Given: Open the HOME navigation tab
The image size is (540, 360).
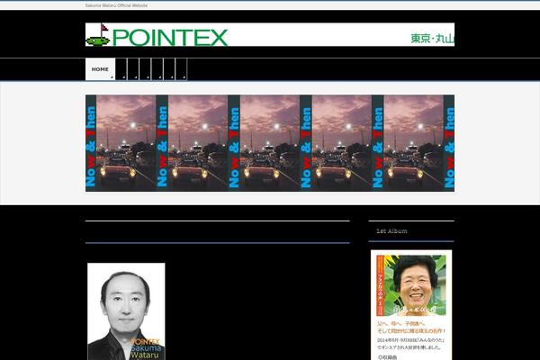Looking at the screenshot, I should click(x=100, y=69).
